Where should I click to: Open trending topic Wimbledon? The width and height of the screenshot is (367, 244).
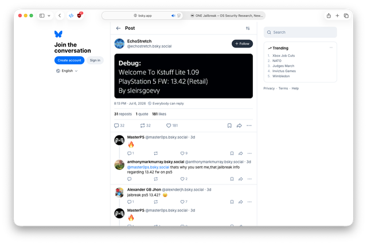281,76
